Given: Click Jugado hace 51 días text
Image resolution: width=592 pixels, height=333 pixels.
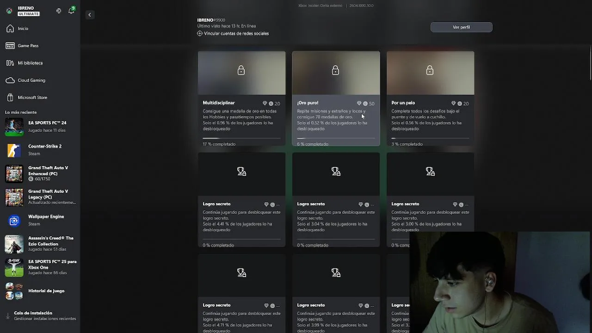Looking at the screenshot, I should [x=47, y=249].
